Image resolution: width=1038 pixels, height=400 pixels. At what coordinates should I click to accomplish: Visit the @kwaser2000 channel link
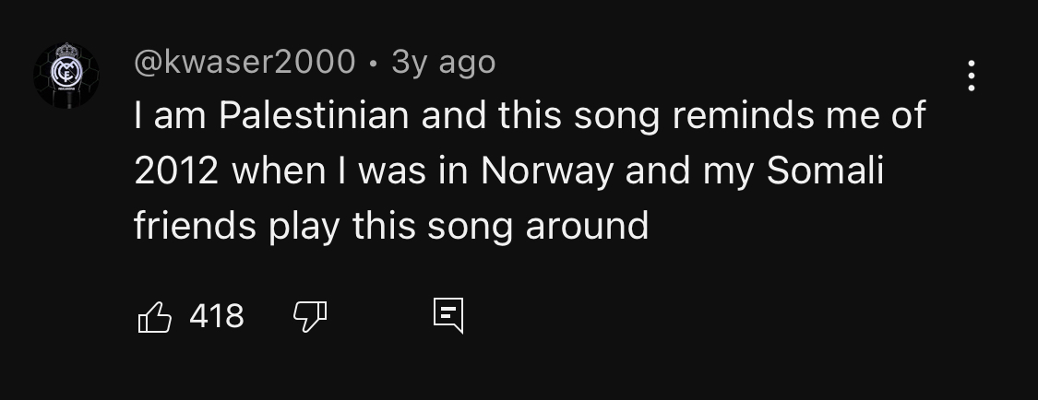[245, 63]
